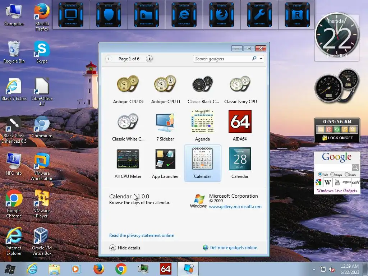Image resolution: width=368 pixels, height=276 pixels.
Task: Toggle LOCK ON/OFF in the lock gadget
Action: coord(337,138)
